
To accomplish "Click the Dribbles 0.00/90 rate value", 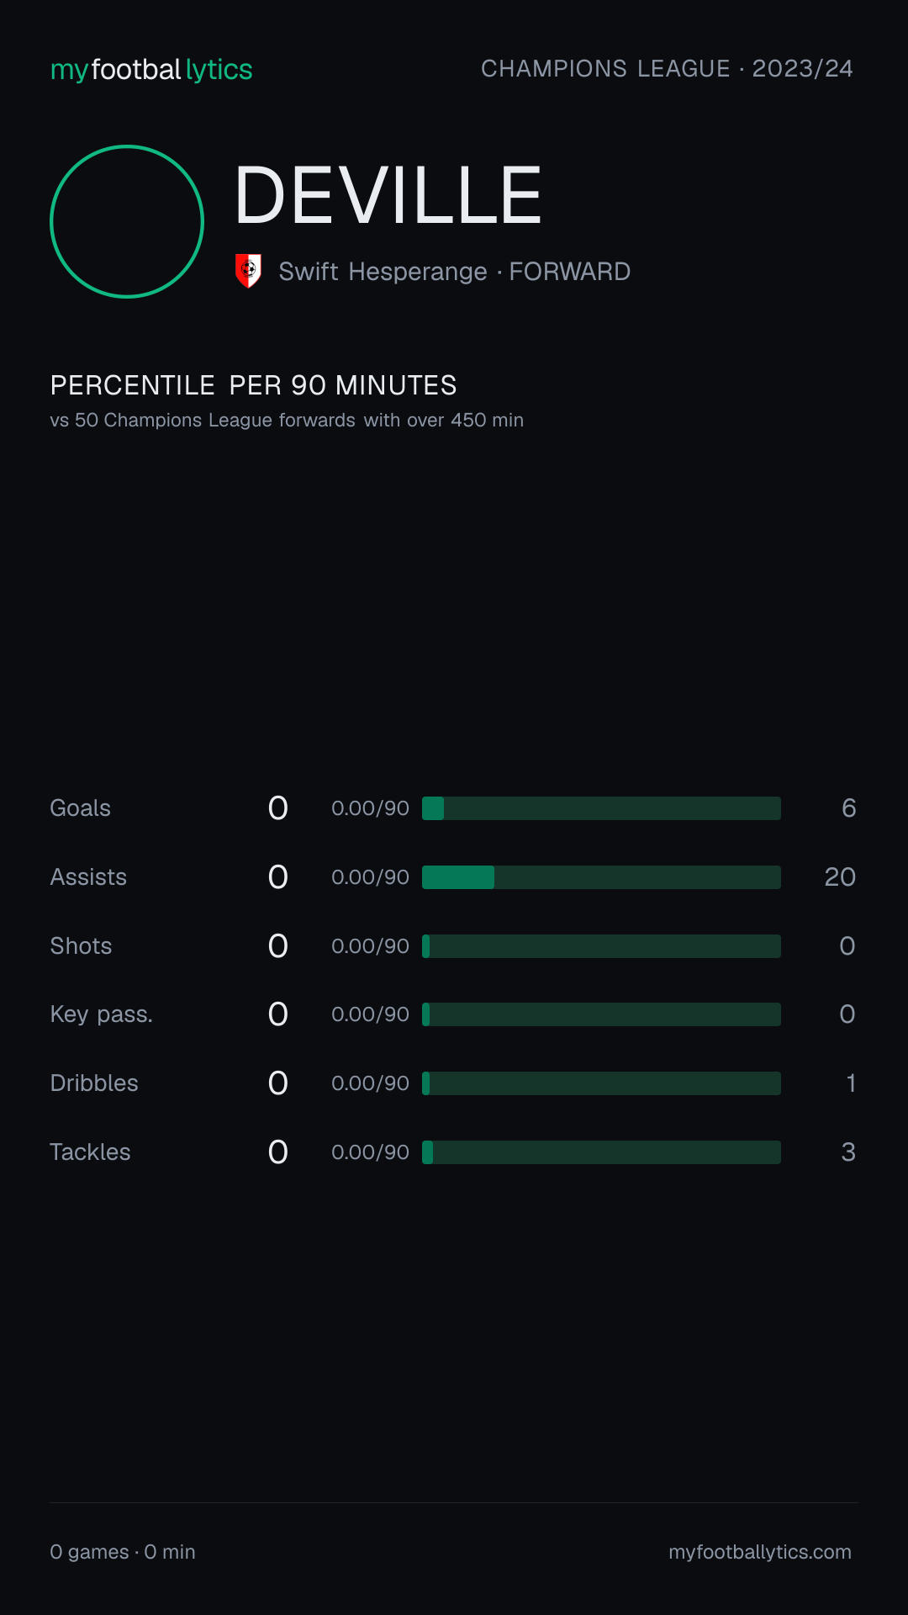I will pos(370,1083).
